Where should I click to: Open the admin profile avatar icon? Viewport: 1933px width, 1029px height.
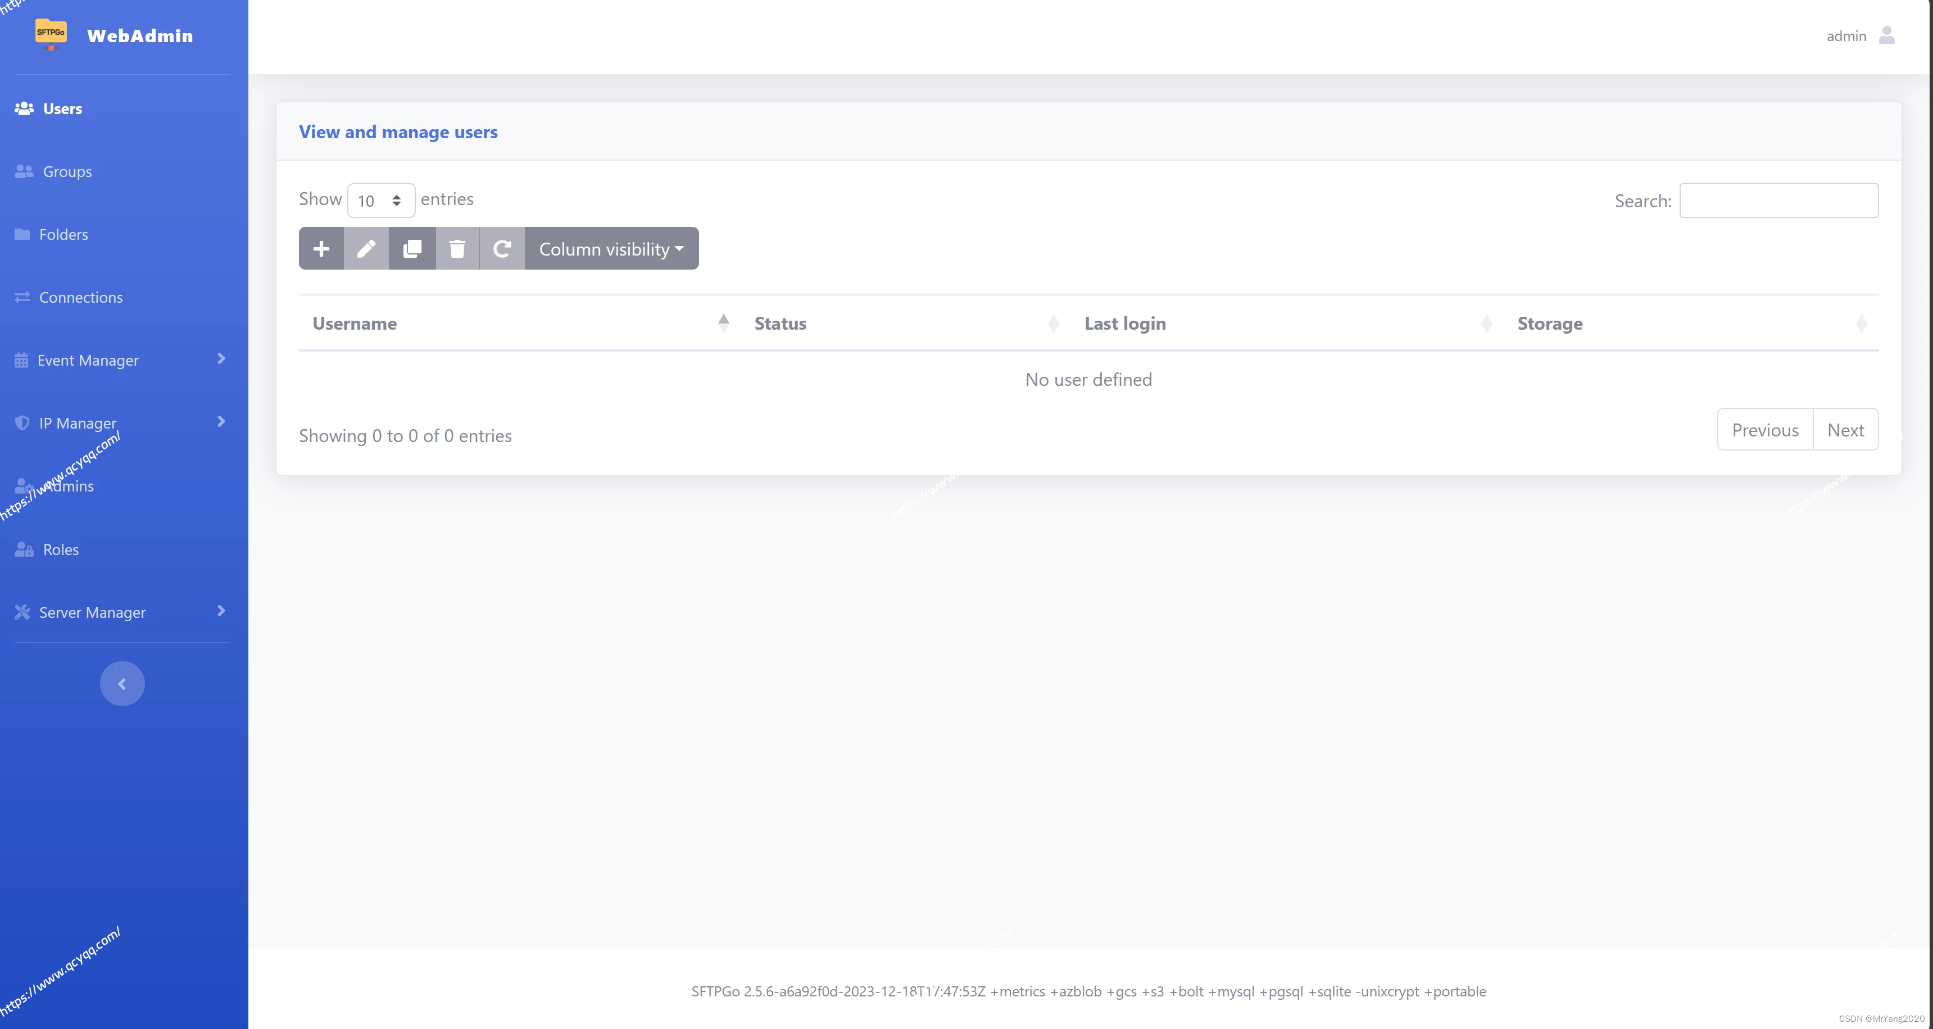1886,35
